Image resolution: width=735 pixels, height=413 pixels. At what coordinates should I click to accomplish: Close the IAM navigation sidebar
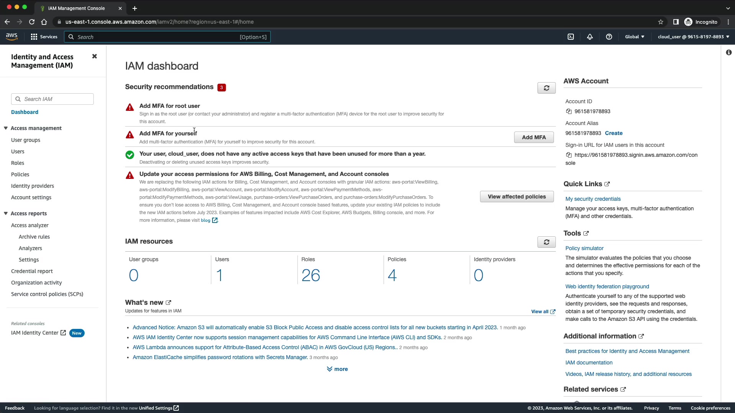pos(95,56)
